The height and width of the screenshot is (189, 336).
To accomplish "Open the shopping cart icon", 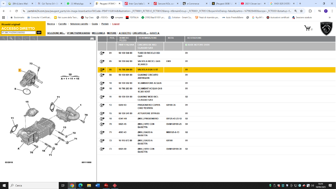I will click(307, 28).
